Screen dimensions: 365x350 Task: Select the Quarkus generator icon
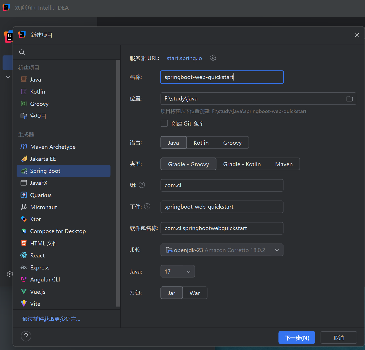point(24,195)
